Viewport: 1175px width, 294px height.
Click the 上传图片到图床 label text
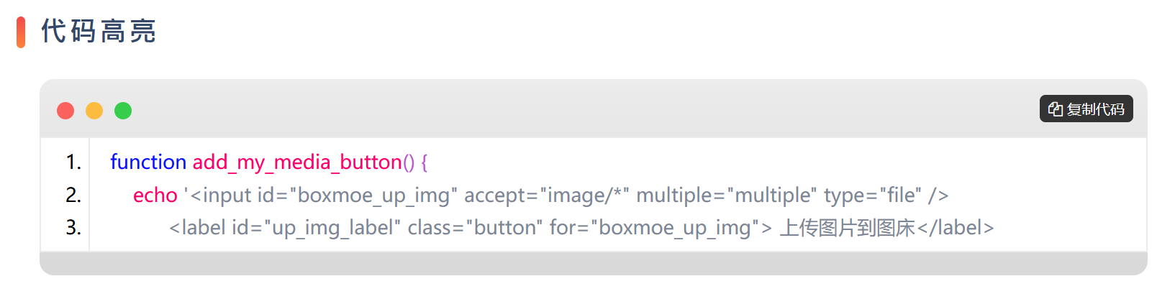[848, 228]
